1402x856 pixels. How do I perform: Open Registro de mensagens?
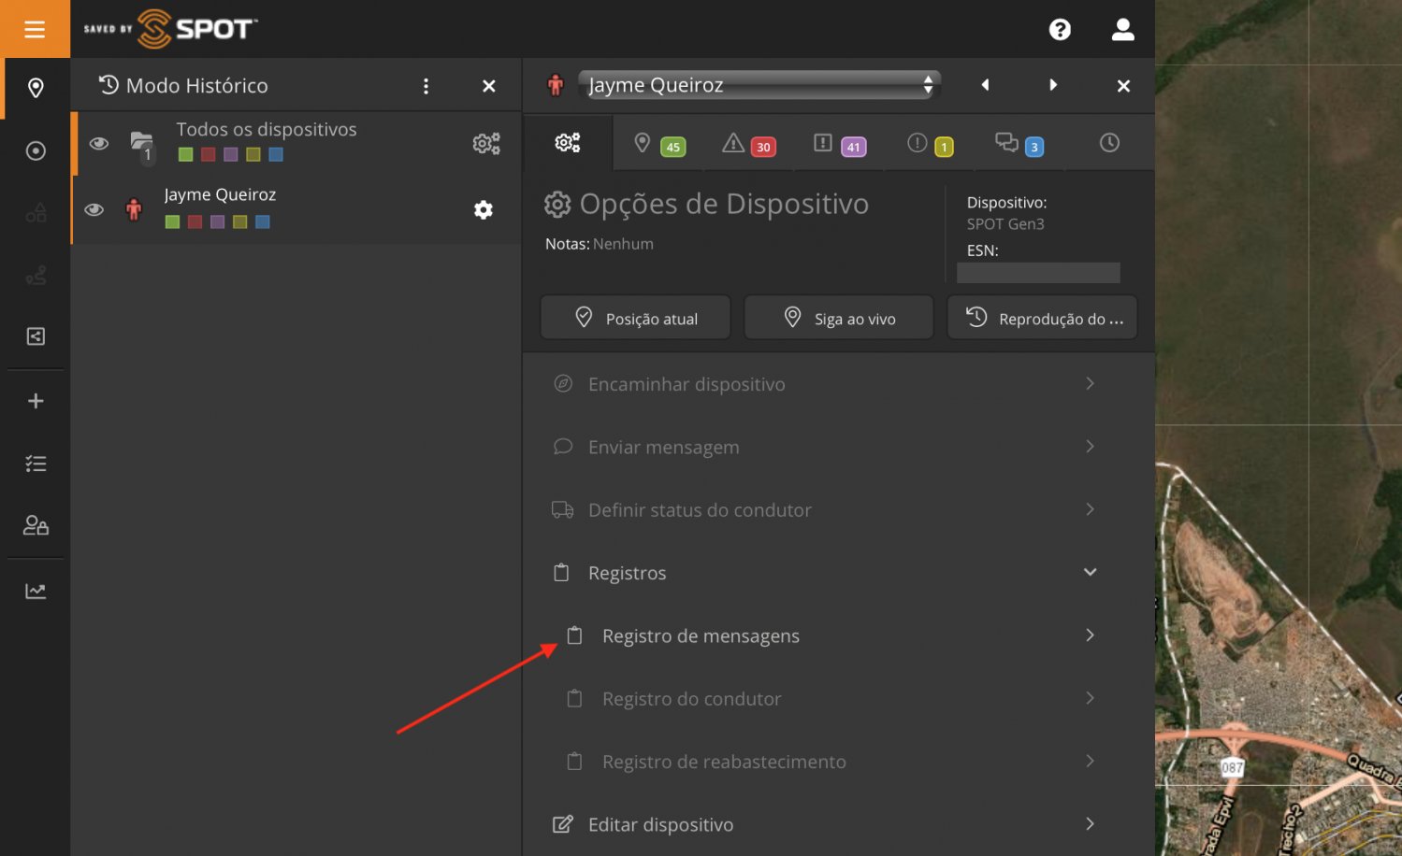point(701,635)
